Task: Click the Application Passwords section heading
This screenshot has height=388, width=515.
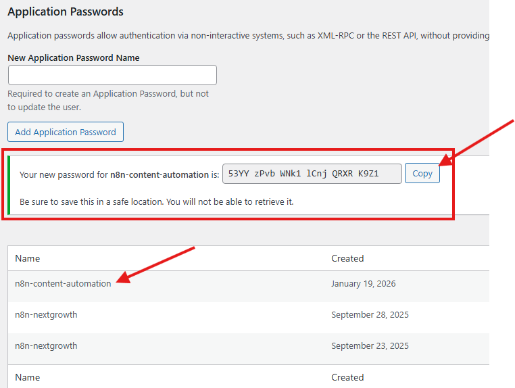Action: (66, 11)
